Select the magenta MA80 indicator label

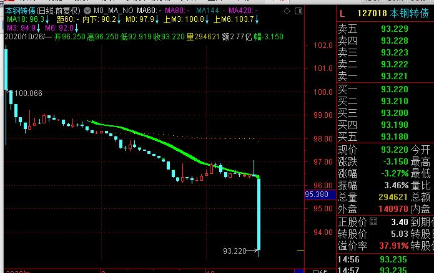[x=177, y=11]
